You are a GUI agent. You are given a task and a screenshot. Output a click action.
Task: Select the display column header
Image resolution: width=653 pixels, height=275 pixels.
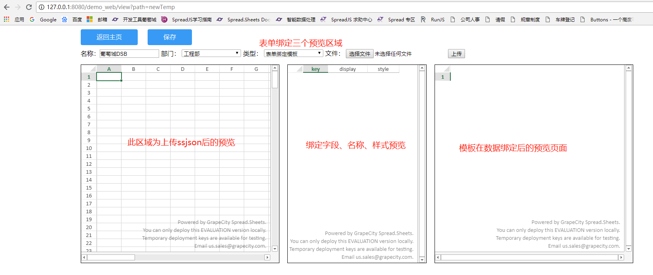coord(347,69)
